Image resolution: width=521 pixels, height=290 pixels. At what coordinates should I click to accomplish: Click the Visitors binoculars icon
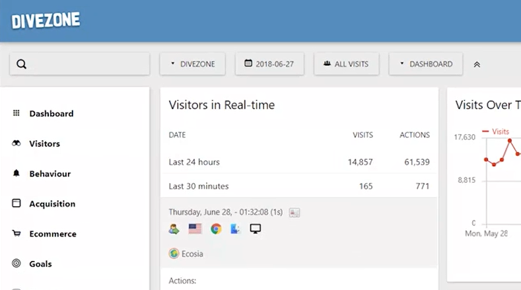coord(17,143)
